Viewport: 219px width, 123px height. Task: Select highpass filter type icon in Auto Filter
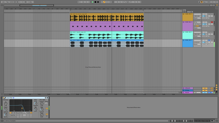tap(13, 113)
